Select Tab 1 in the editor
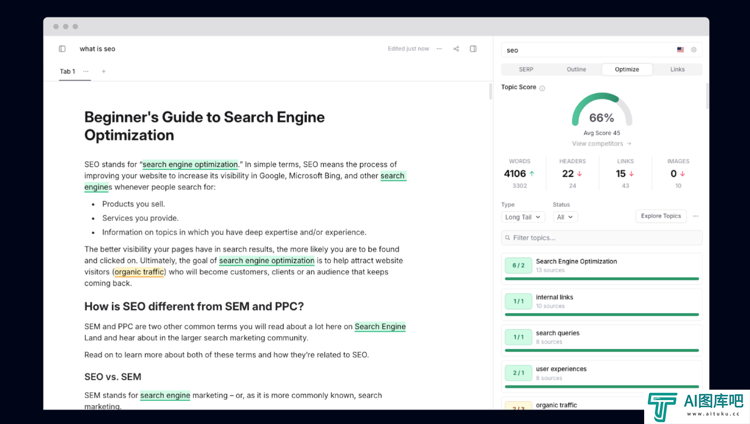The width and height of the screenshot is (750, 424). [67, 71]
